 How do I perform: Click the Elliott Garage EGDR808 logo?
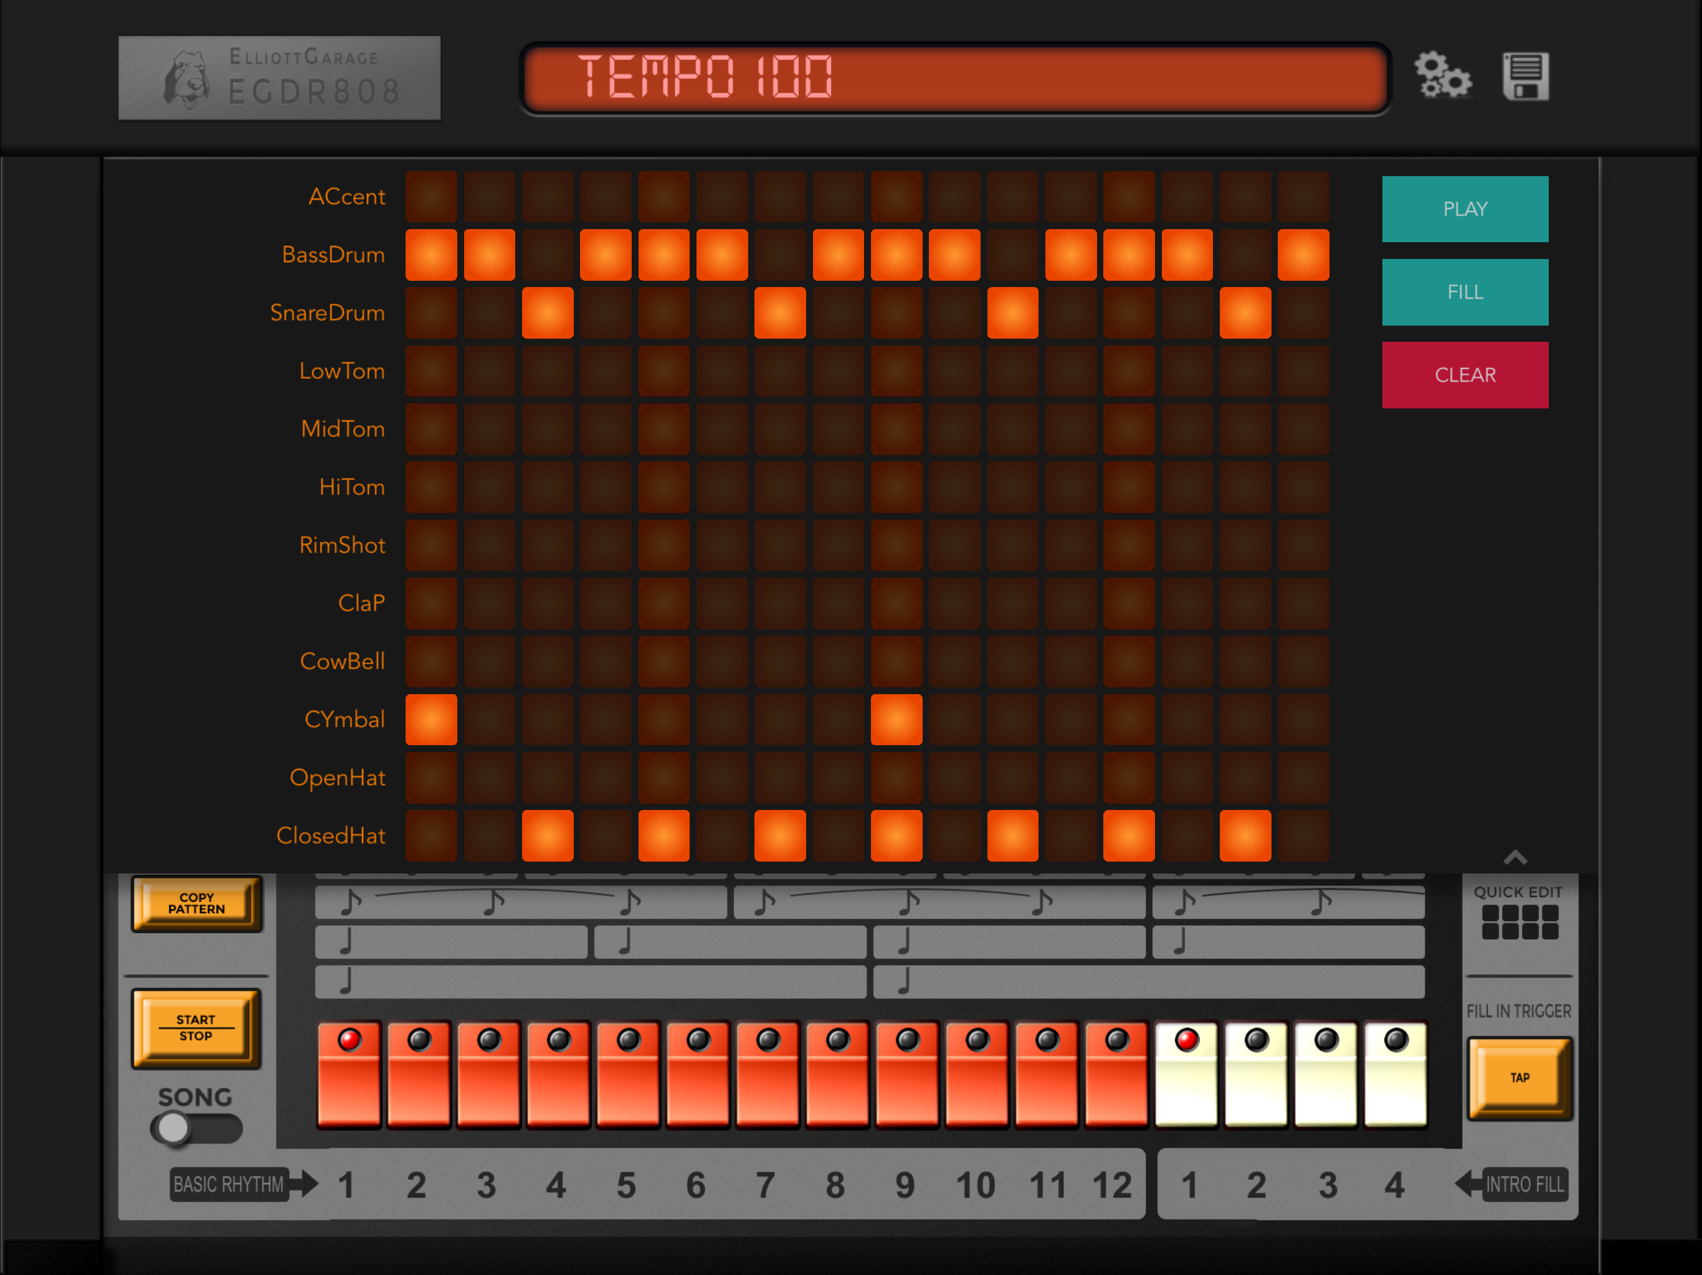click(279, 78)
